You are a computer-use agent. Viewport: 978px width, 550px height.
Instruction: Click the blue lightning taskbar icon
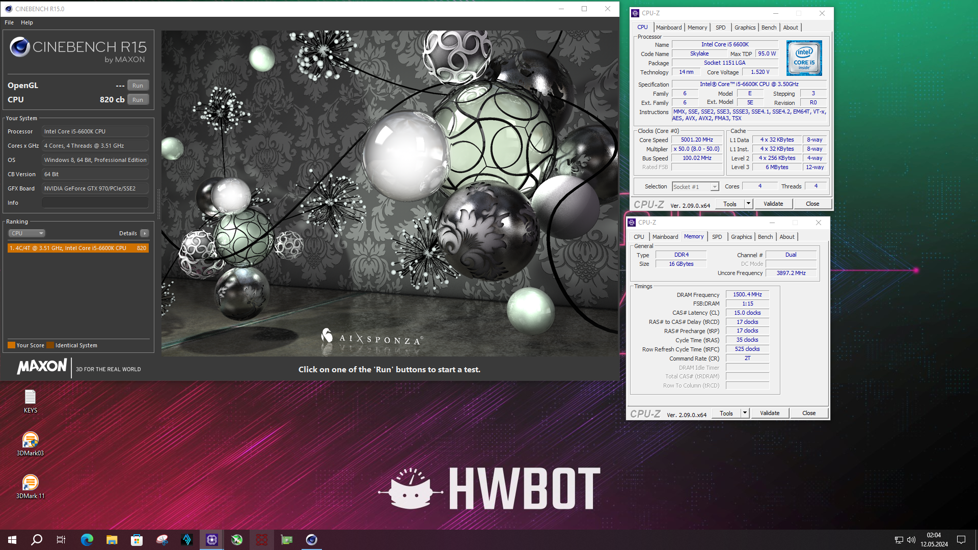click(187, 540)
